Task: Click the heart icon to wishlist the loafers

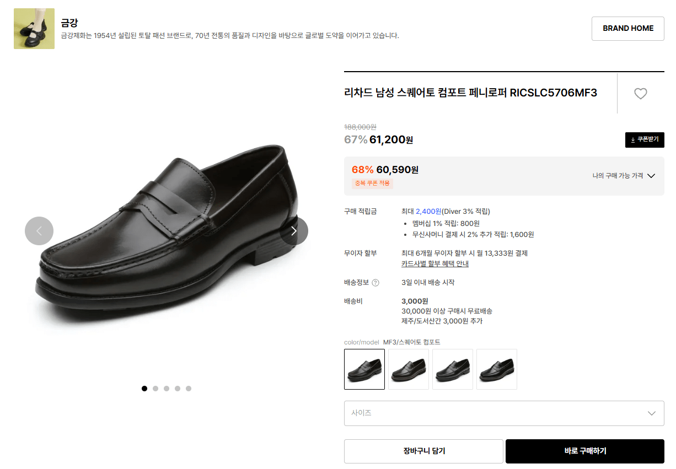Action: [x=640, y=94]
